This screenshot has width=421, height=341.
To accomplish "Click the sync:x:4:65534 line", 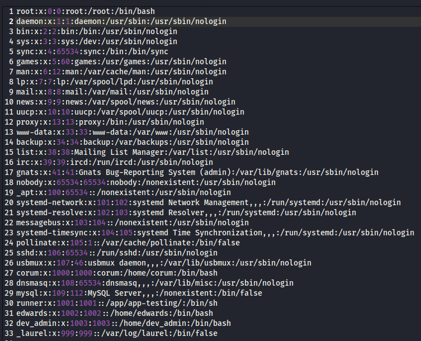I will pos(92,51).
